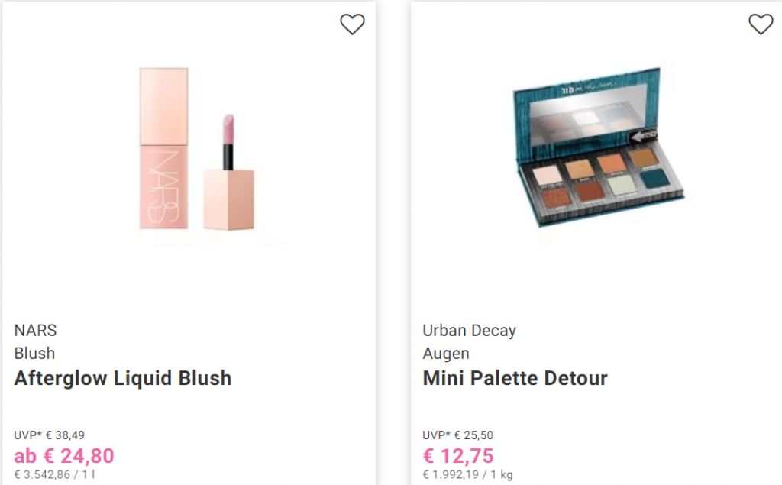Screen dimensions: 782x485
Task: Open Afterglow Liquid Blush product title
Action: [123, 378]
